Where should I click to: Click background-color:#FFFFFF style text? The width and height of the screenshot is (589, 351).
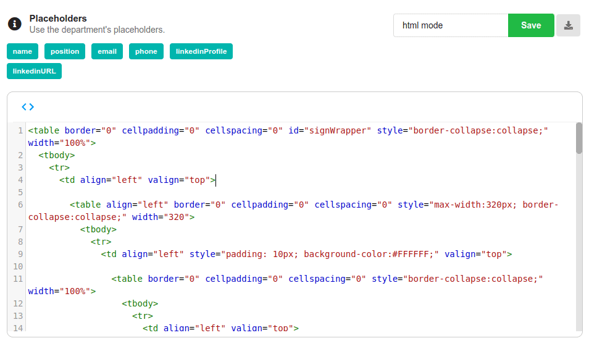[x=369, y=255]
